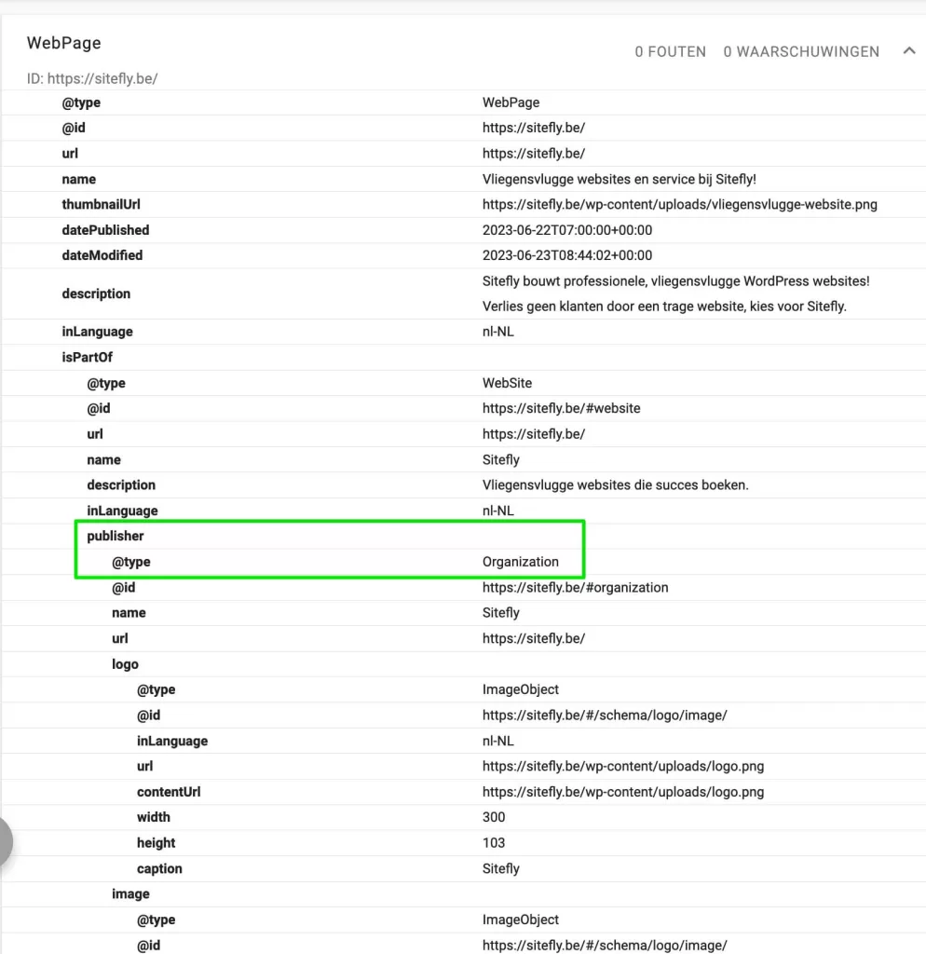Select the contentUrl property label

click(169, 792)
